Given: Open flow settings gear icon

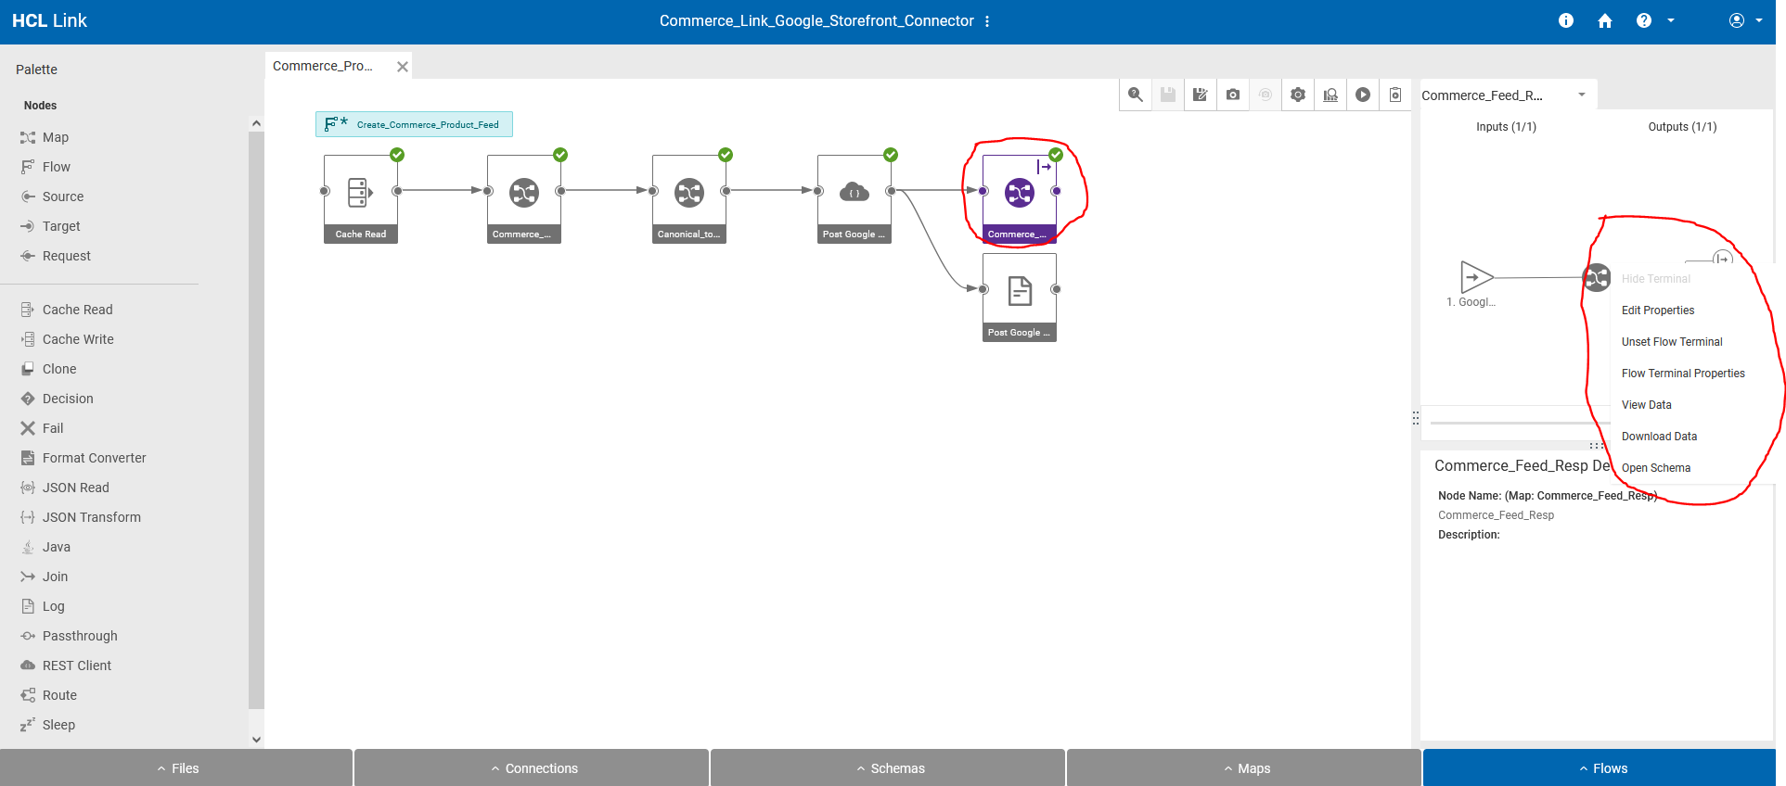Looking at the screenshot, I should [x=1298, y=95].
